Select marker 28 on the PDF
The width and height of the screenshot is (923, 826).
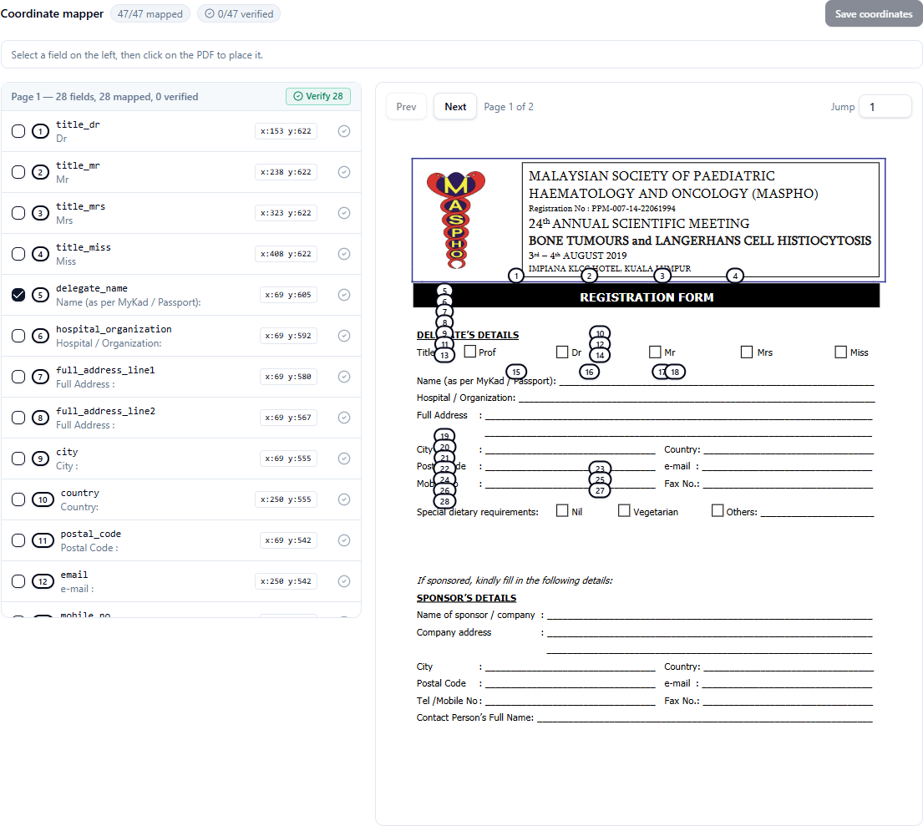point(444,502)
